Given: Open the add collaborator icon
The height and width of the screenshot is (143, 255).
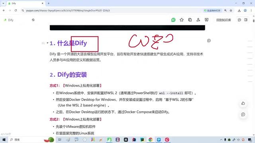Looking at the screenshot, I should point(198,20).
